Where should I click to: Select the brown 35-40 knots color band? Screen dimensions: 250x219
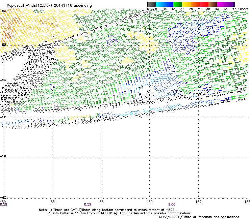213,4
